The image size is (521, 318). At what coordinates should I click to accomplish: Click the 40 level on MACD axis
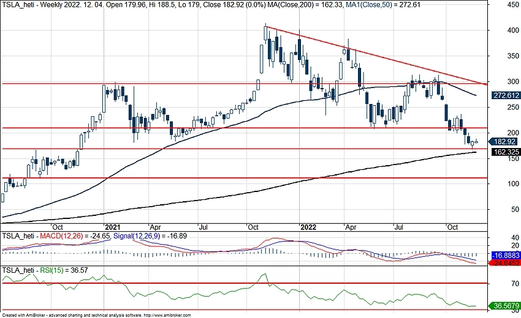point(515,238)
